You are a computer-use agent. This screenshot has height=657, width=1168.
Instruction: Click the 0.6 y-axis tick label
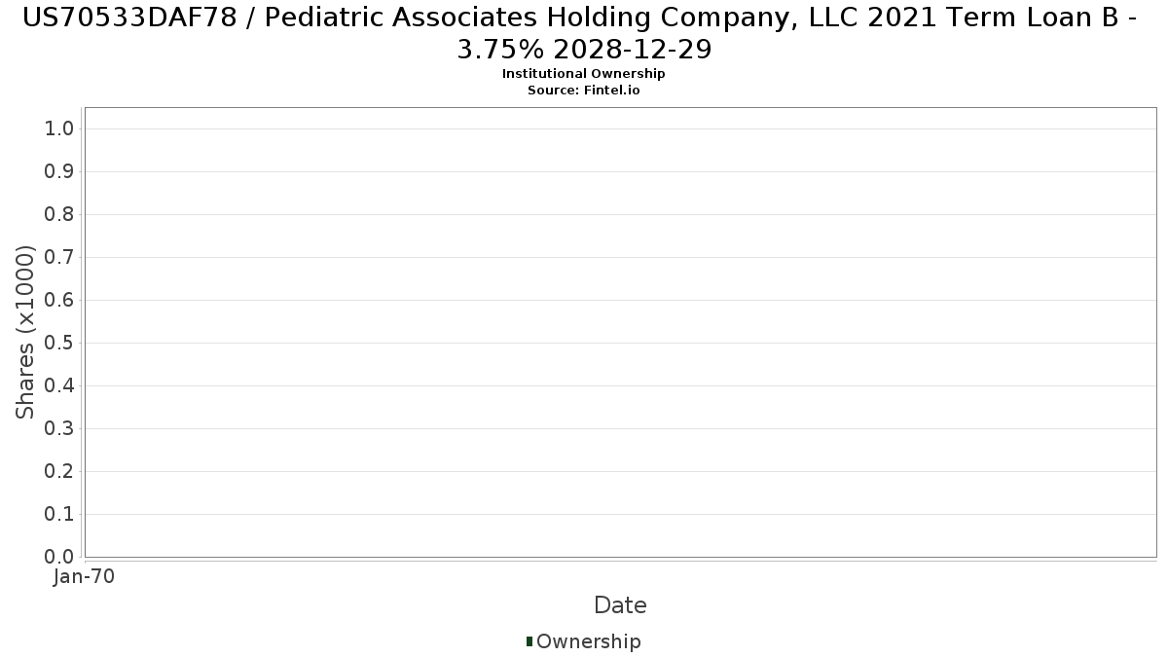(59, 300)
